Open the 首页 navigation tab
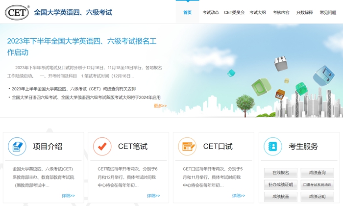This screenshot has height=206, width=343. (x=187, y=12)
